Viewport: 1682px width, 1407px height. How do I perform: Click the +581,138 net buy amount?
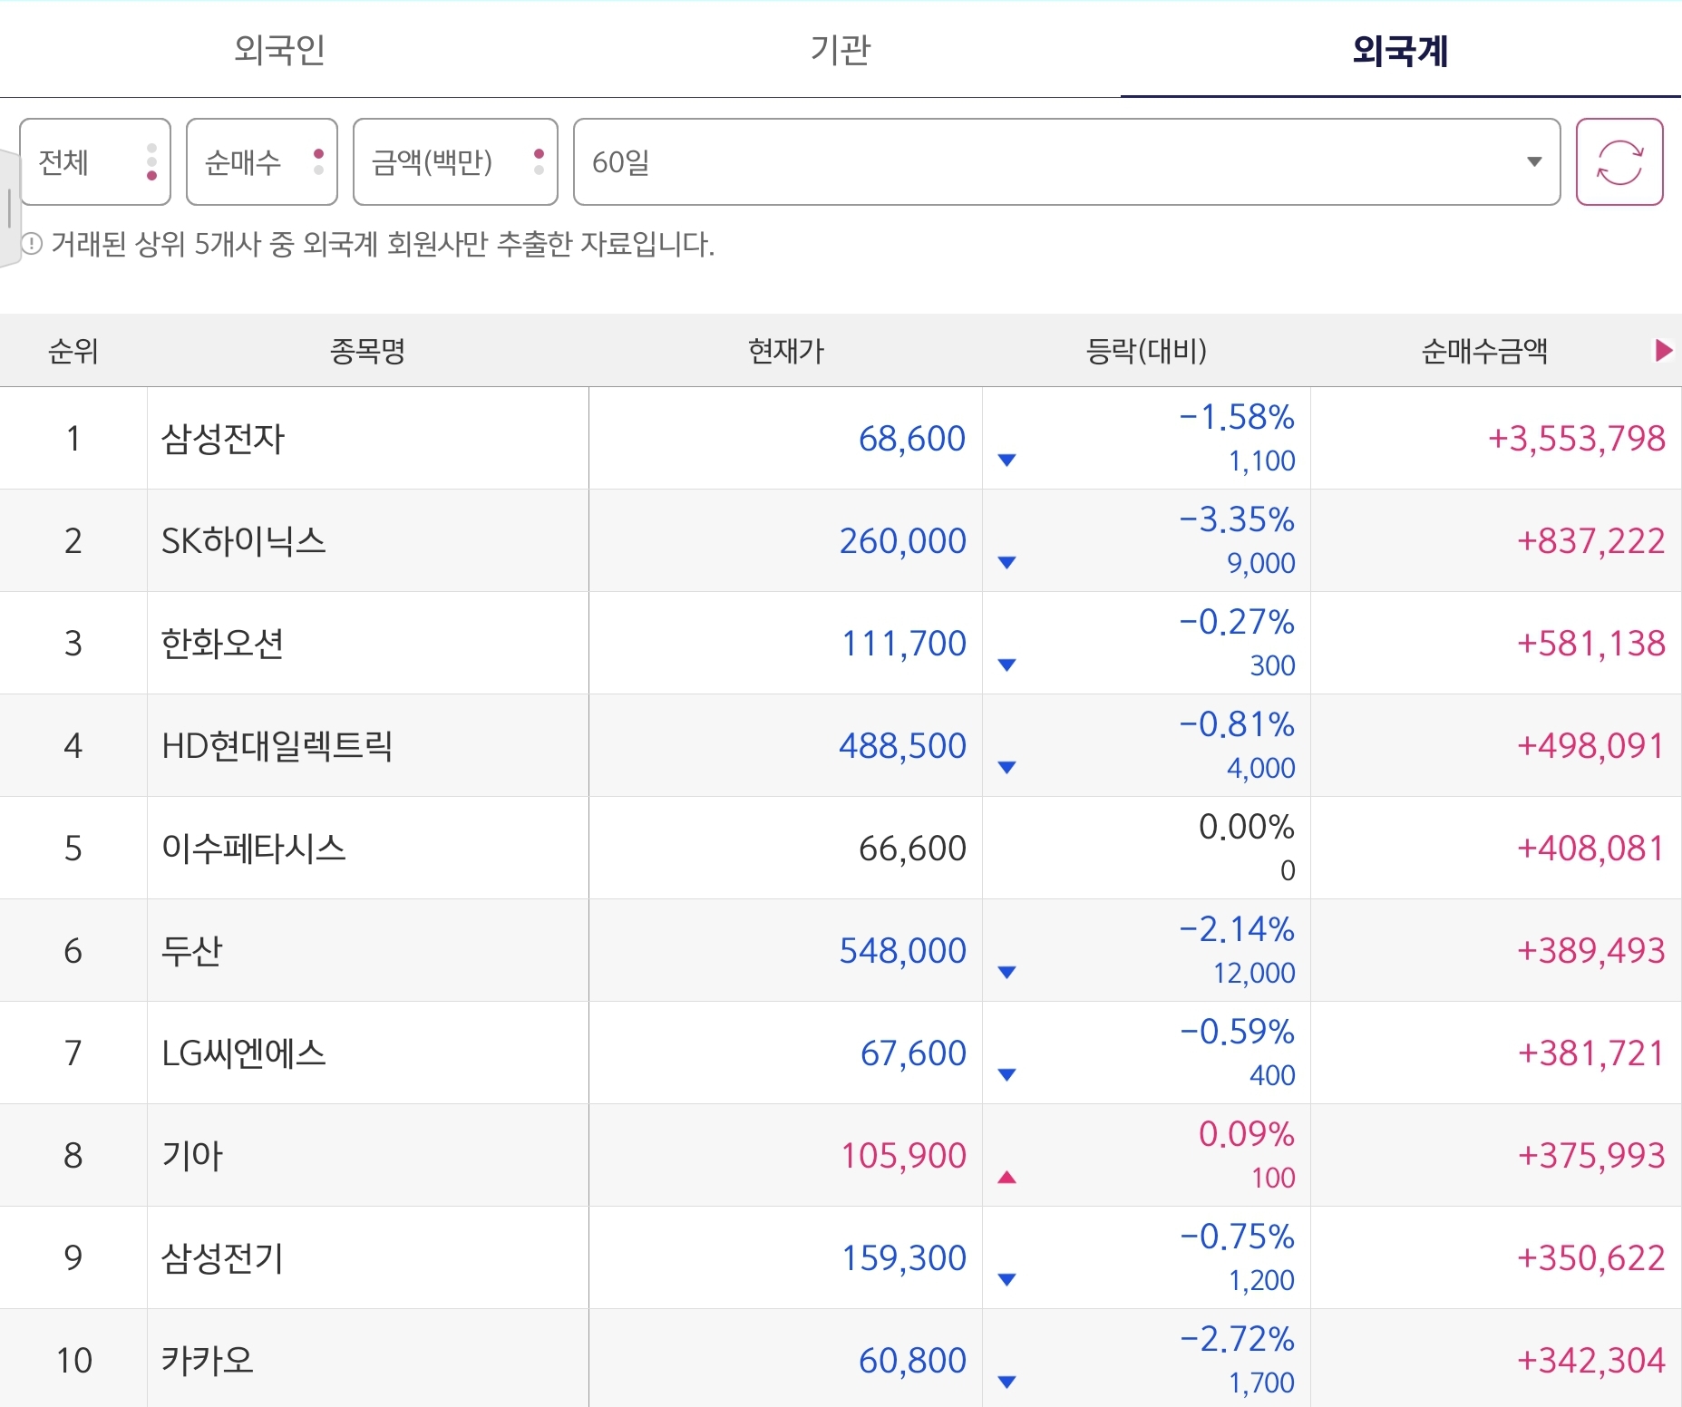1591,644
